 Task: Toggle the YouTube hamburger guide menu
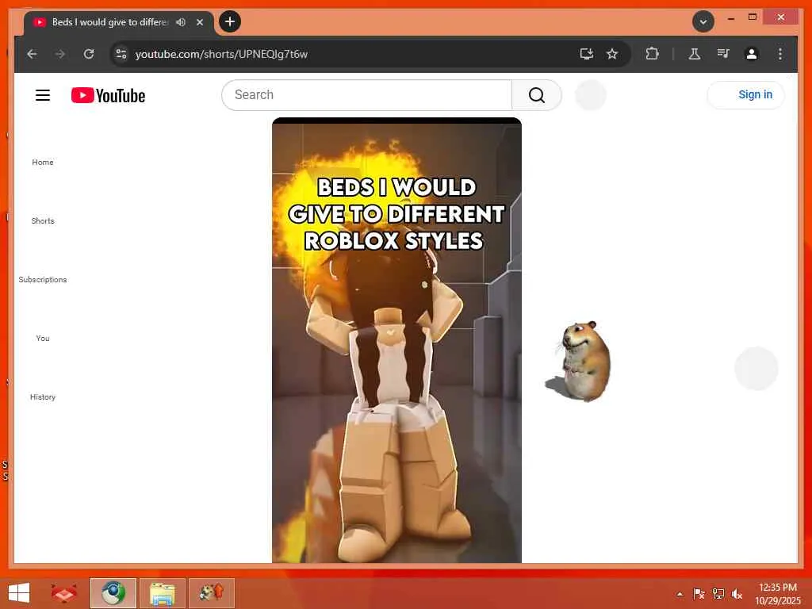point(43,95)
